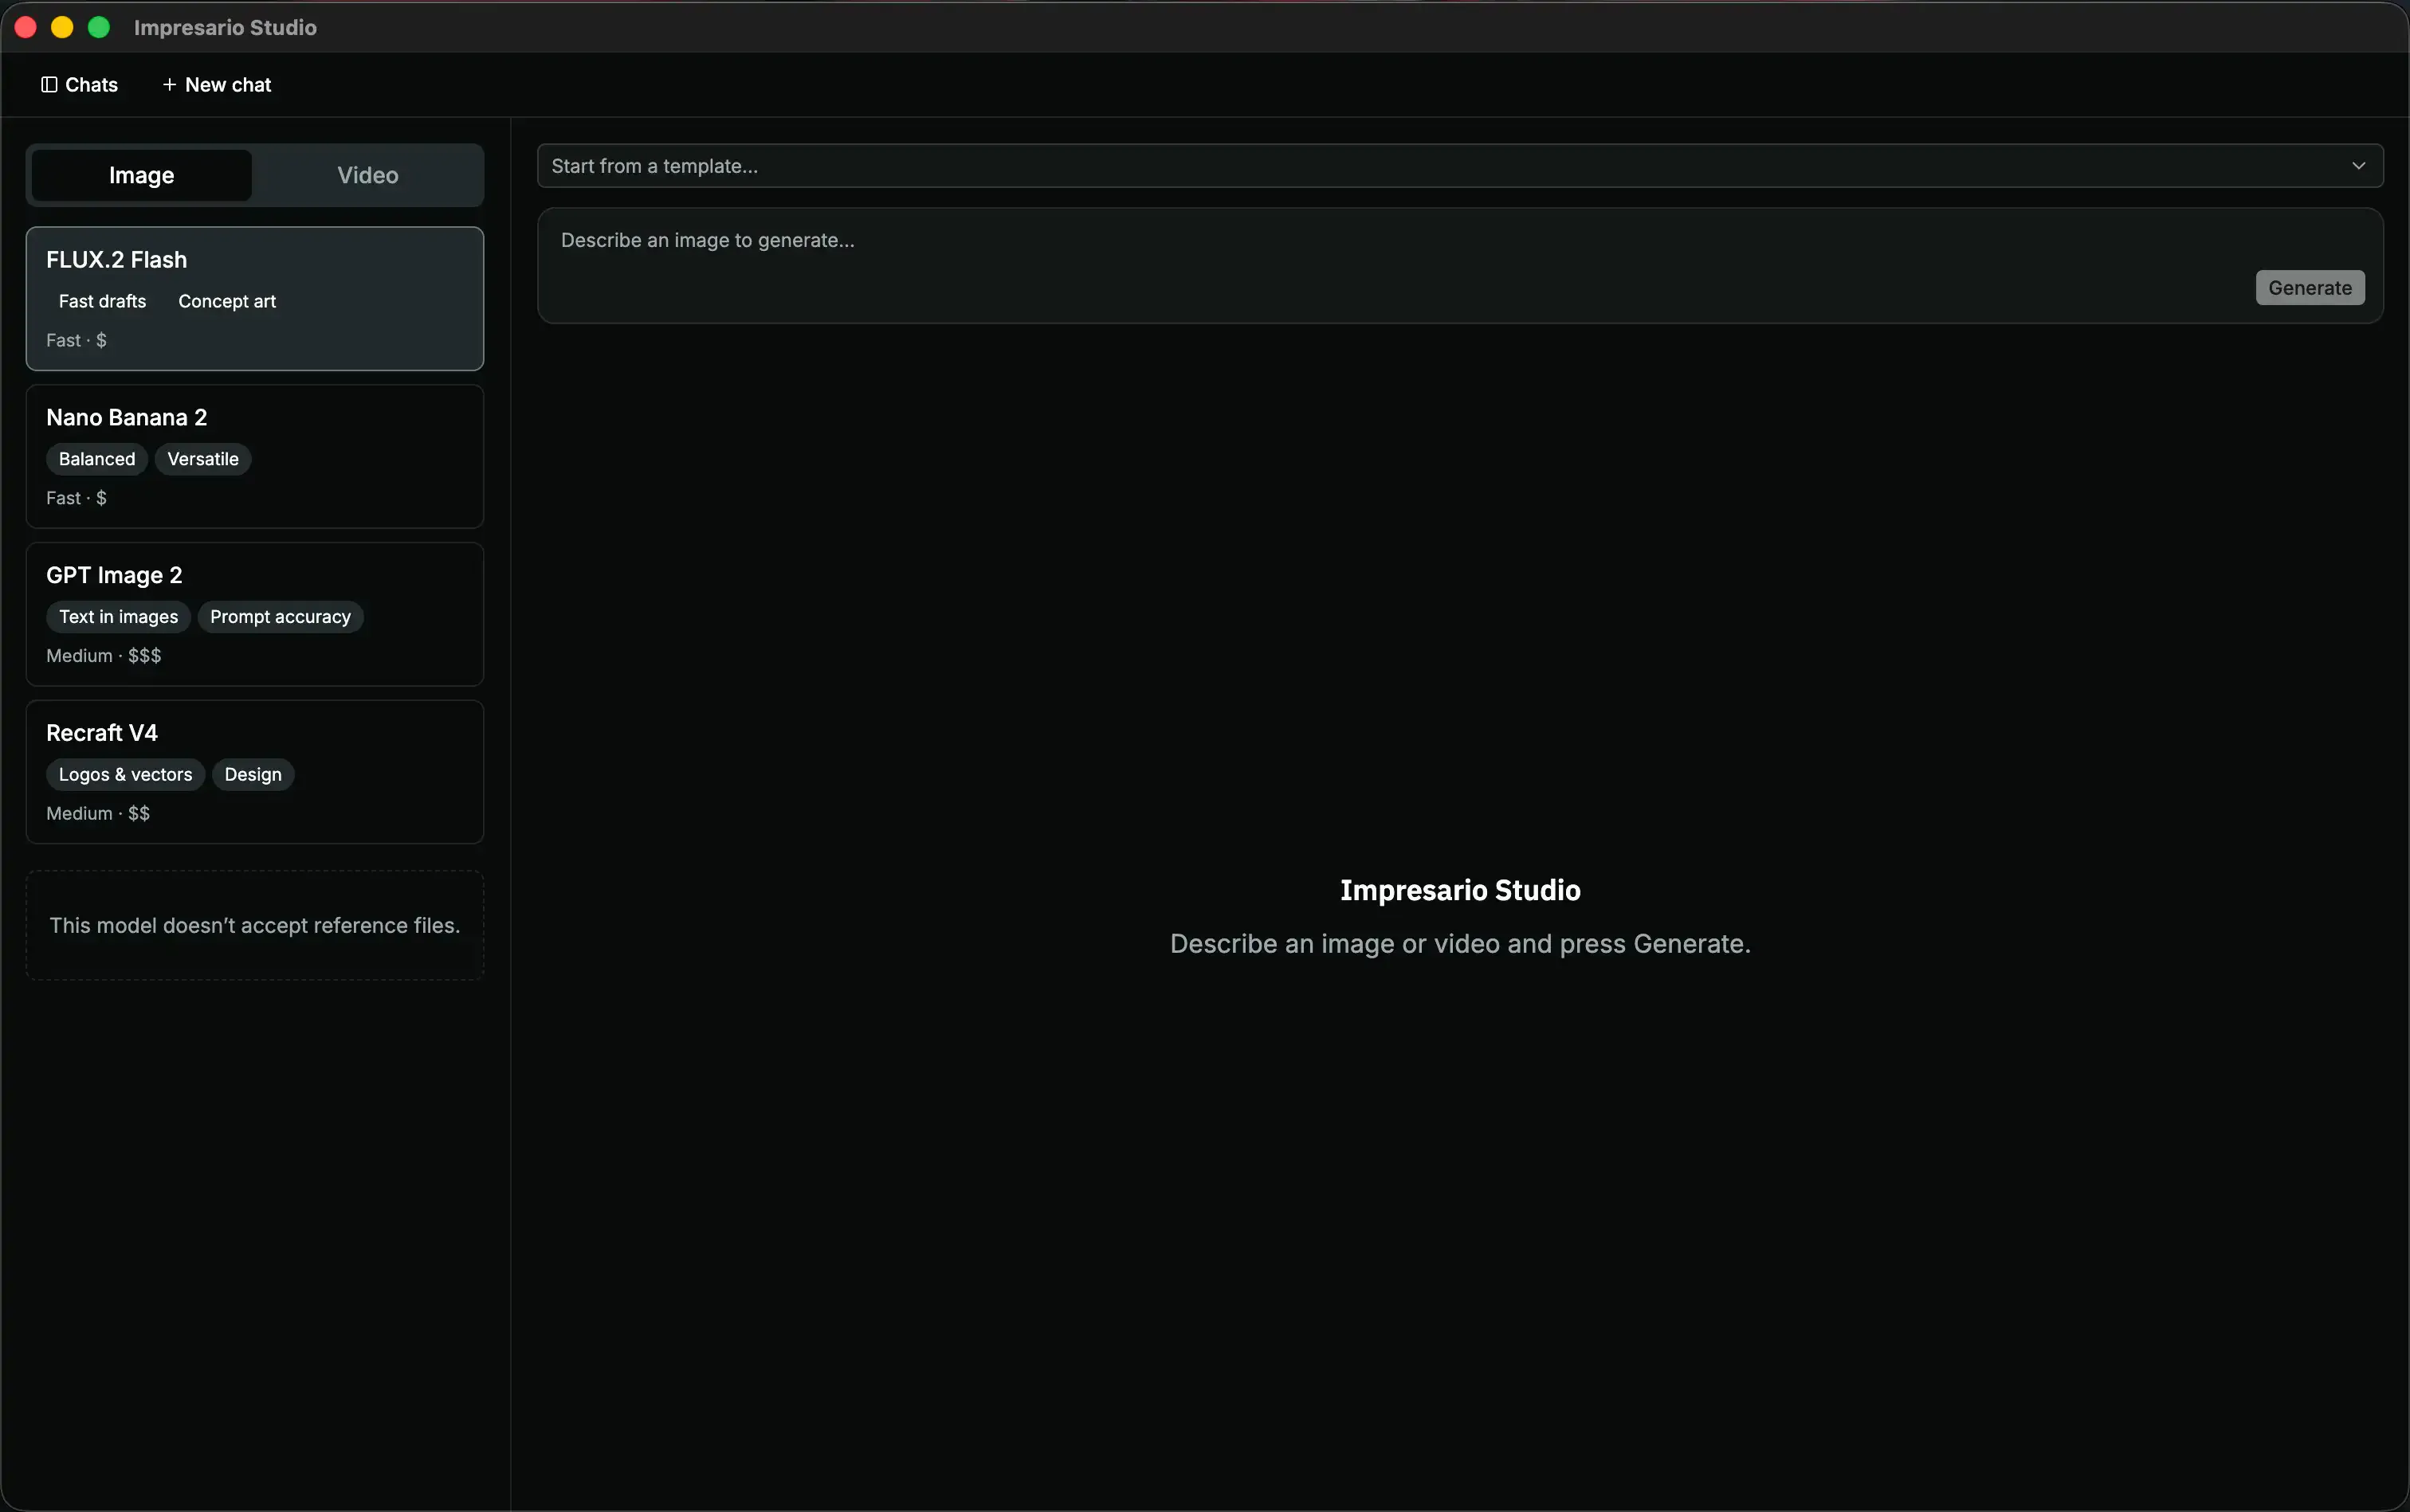Start a New chat

[x=216, y=85]
